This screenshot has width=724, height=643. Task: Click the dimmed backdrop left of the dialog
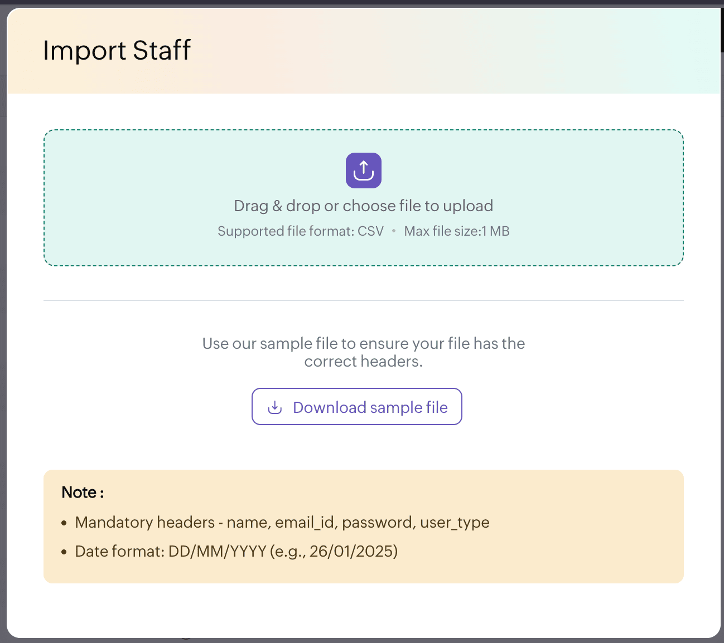pyautogui.click(x=3, y=334)
